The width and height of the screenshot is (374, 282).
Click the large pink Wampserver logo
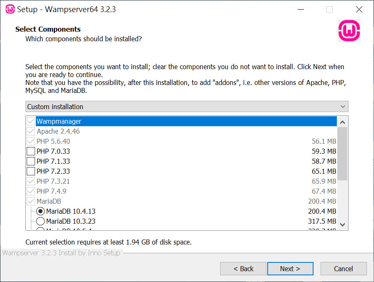pos(349,31)
